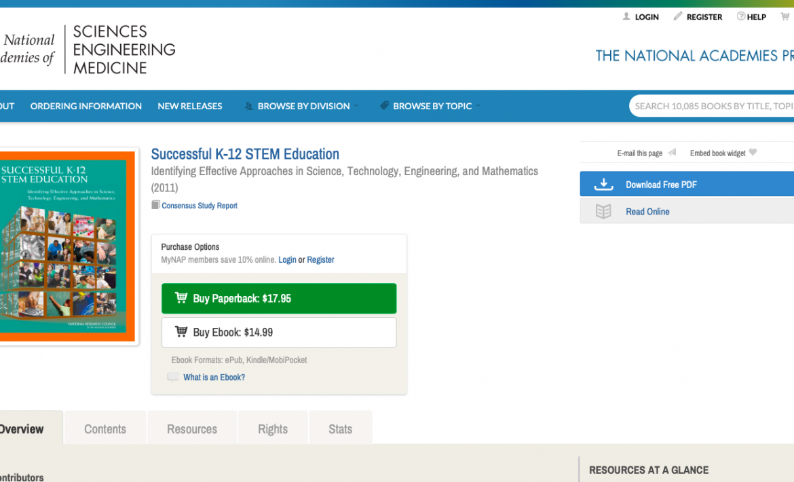Screen dimensions: 794x482
Task: Click Login link in Purchase Options
Action: click(x=287, y=260)
